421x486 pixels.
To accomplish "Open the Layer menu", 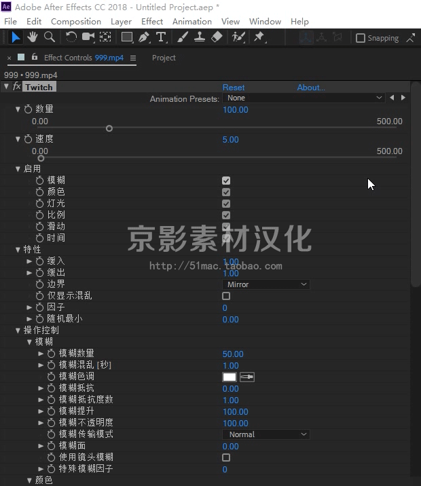I will (121, 22).
